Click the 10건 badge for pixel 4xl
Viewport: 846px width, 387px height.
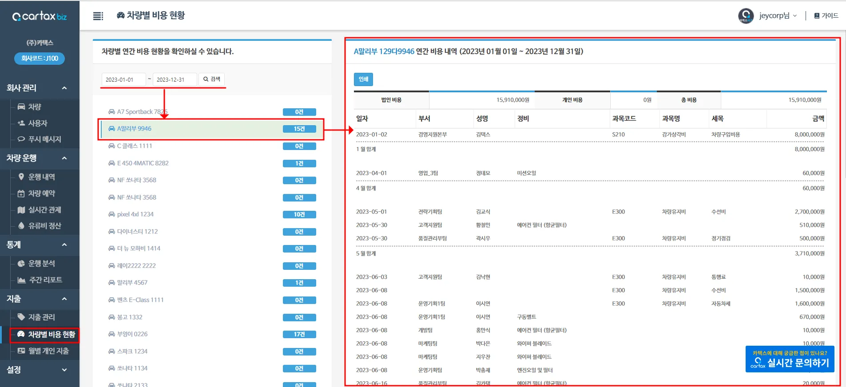tap(299, 214)
